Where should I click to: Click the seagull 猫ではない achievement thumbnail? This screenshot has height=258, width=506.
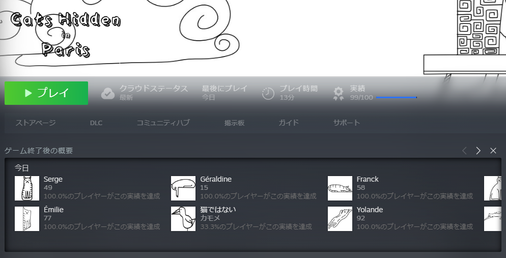(x=183, y=219)
